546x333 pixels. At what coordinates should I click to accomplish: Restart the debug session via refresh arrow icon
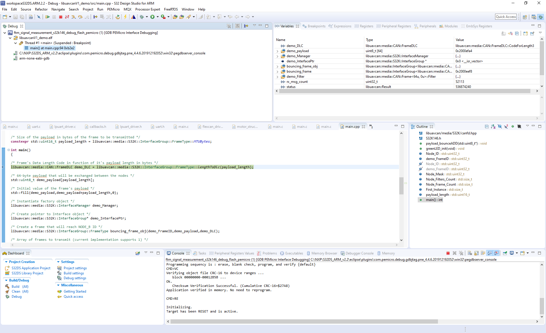(x=118, y=17)
